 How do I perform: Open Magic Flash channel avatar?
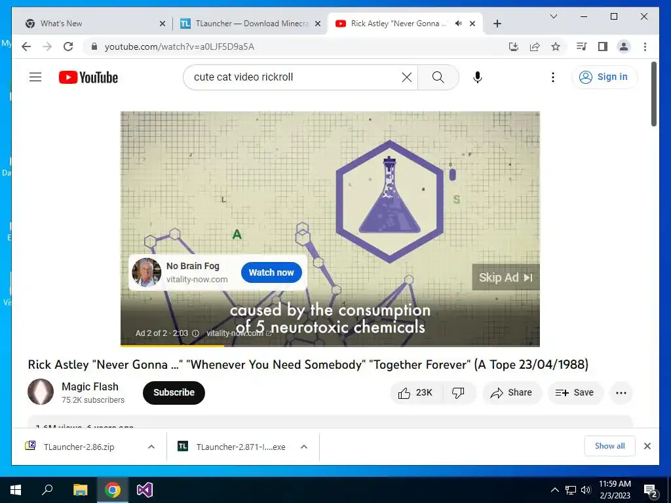41,392
